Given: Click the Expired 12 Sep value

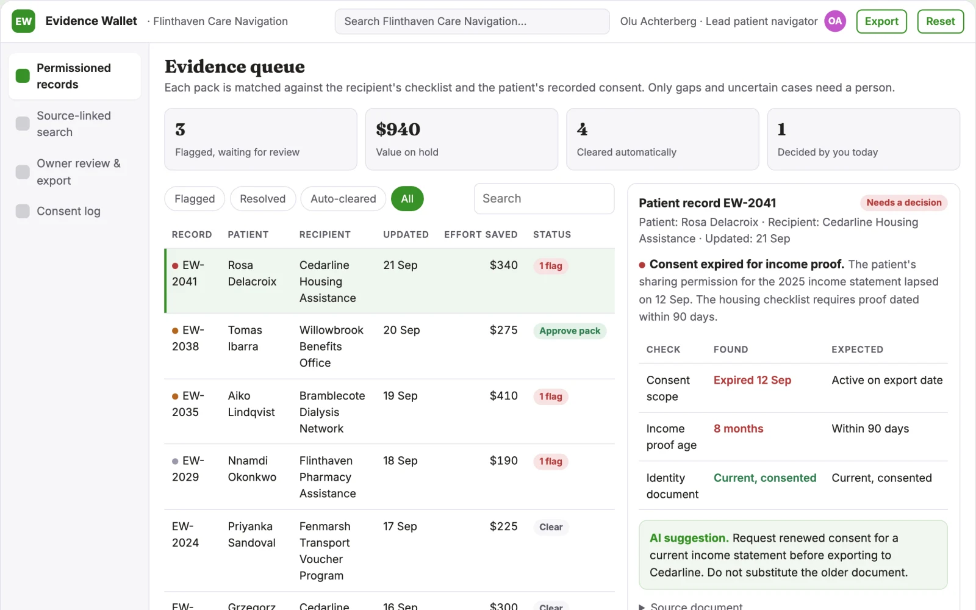Looking at the screenshot, I should 752,380.
